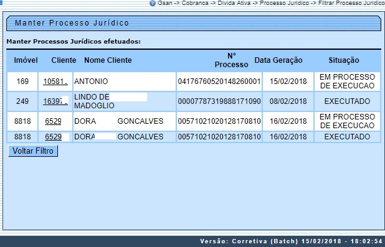This screenshot has width=385, height=247.
Task: Click the breadcrumb path Gsan -> Cobranca
Action: click(183, 3)
